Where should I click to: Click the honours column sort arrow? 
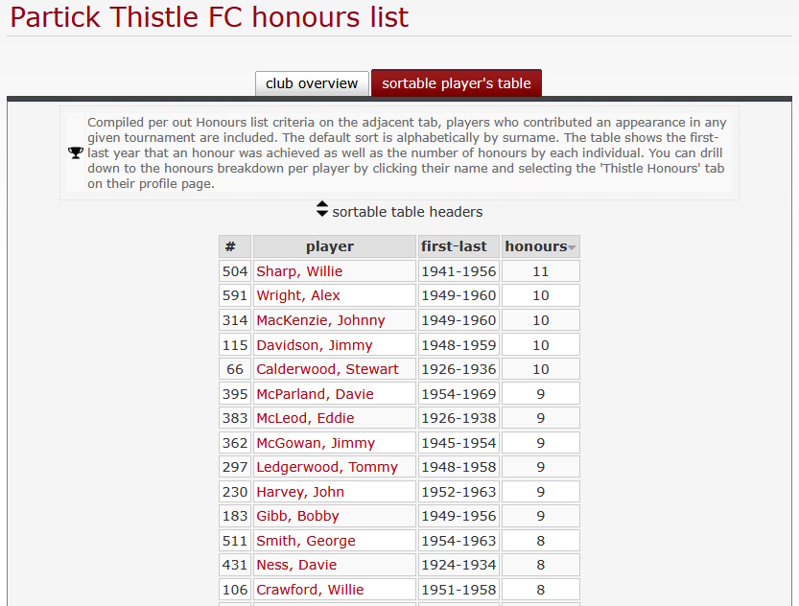click(x=572, y=247)
